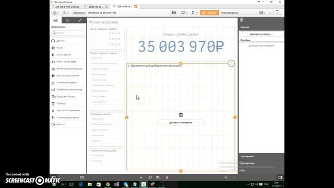Click the Ответственный_сделки filter pane
334x188 pixels.
(x=108, y=80)
